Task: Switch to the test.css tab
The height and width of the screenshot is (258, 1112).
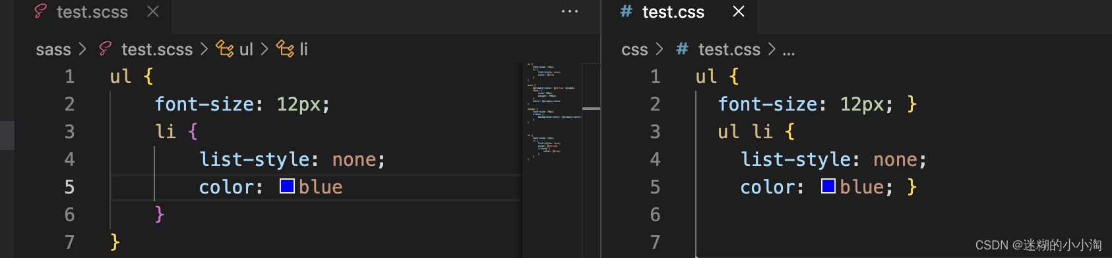Action: pyautogui.click(x=673, y=12)
